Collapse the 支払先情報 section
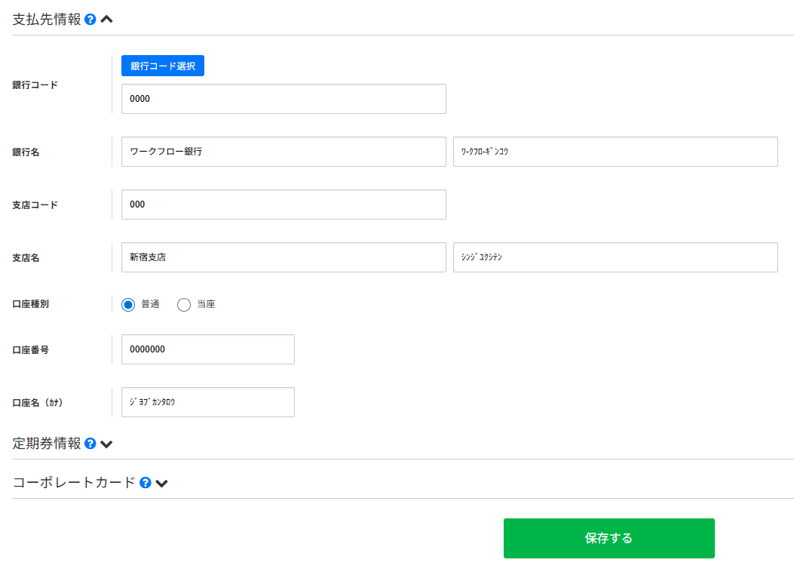 107,20
